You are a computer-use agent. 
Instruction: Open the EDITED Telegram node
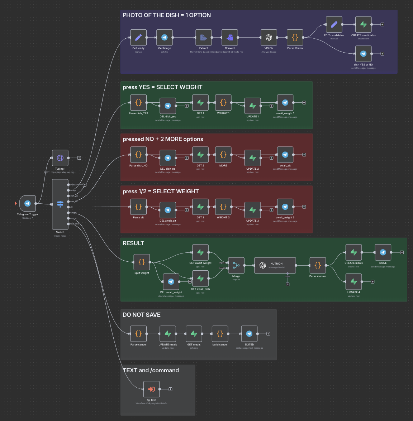tap(249, 334)
